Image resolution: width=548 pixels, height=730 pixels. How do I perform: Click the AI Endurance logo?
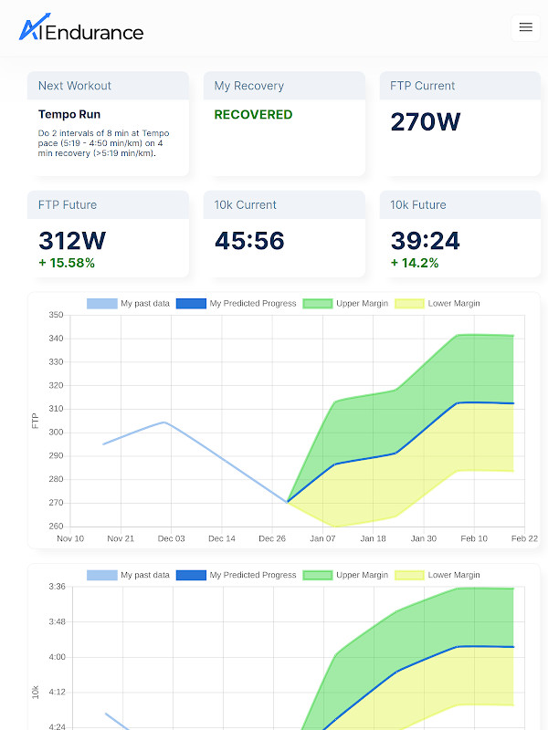(81, 29)
